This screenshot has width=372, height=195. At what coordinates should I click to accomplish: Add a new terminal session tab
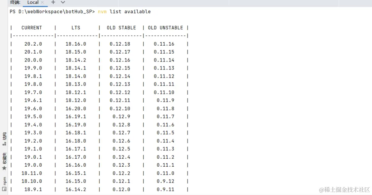tap(53, 2)
